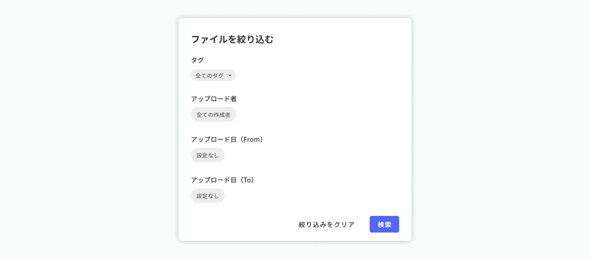Click the page background outside the dialog
The height and width of the screenshot is (259, 590).
pyautogui.click(x=92, y=123)
